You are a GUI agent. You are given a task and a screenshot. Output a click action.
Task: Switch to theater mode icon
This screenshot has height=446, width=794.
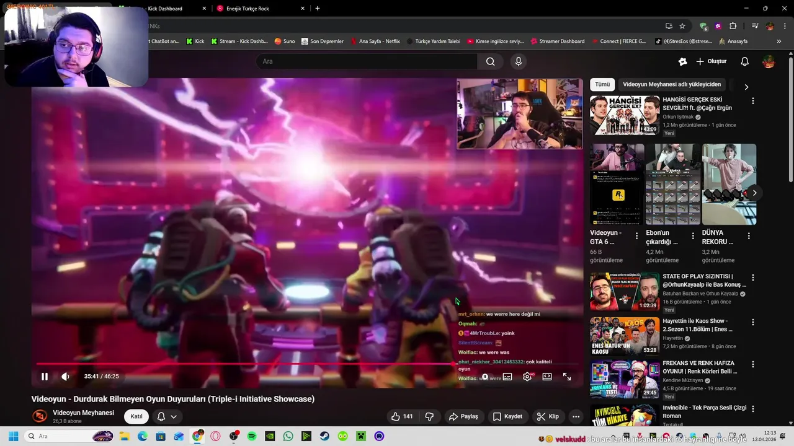(x=547, y=377)
